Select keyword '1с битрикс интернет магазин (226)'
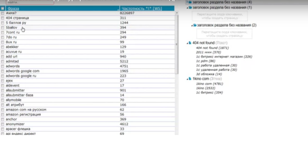 coord(224,57)
